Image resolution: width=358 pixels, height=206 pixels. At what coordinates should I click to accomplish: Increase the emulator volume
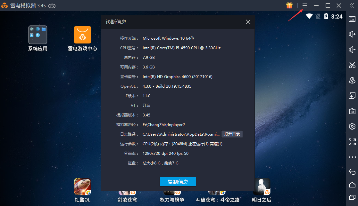tap(352, 34)
